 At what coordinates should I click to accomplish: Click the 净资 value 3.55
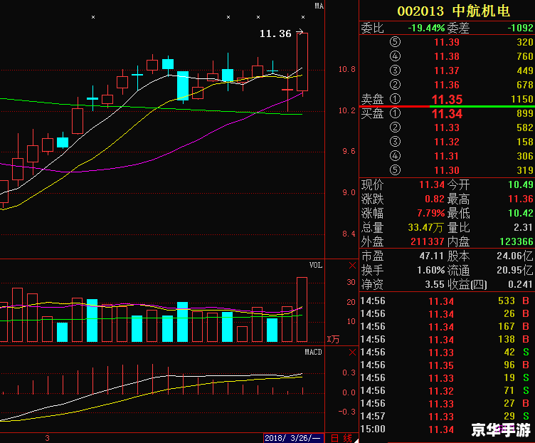coord(435,284)
